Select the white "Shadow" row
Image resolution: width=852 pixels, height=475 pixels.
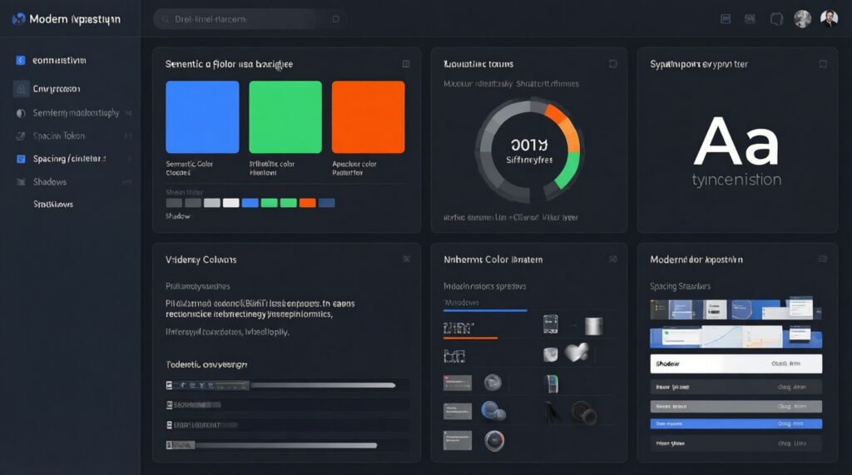[736, 364]
